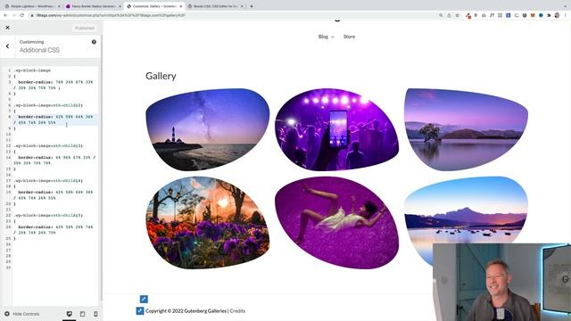Click the nth-child(5) selector line in CSS

(48, 215)
